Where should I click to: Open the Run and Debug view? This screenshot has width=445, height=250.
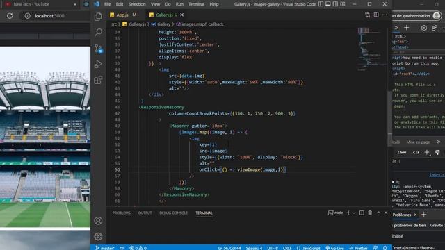point(98,64)
